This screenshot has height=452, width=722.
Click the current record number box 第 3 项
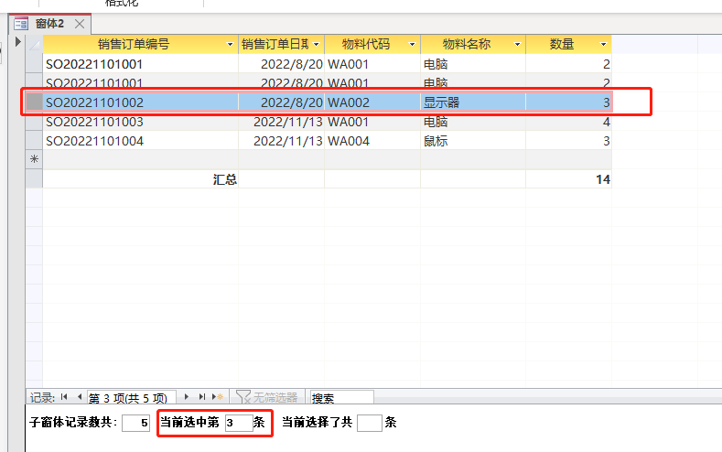tap(131, 397)
